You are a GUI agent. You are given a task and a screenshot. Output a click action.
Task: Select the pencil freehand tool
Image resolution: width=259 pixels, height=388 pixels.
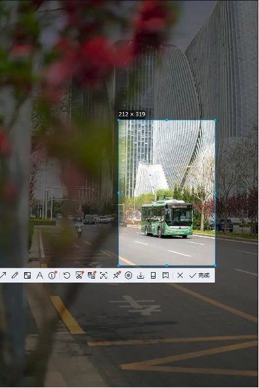(x=15, y=275)
